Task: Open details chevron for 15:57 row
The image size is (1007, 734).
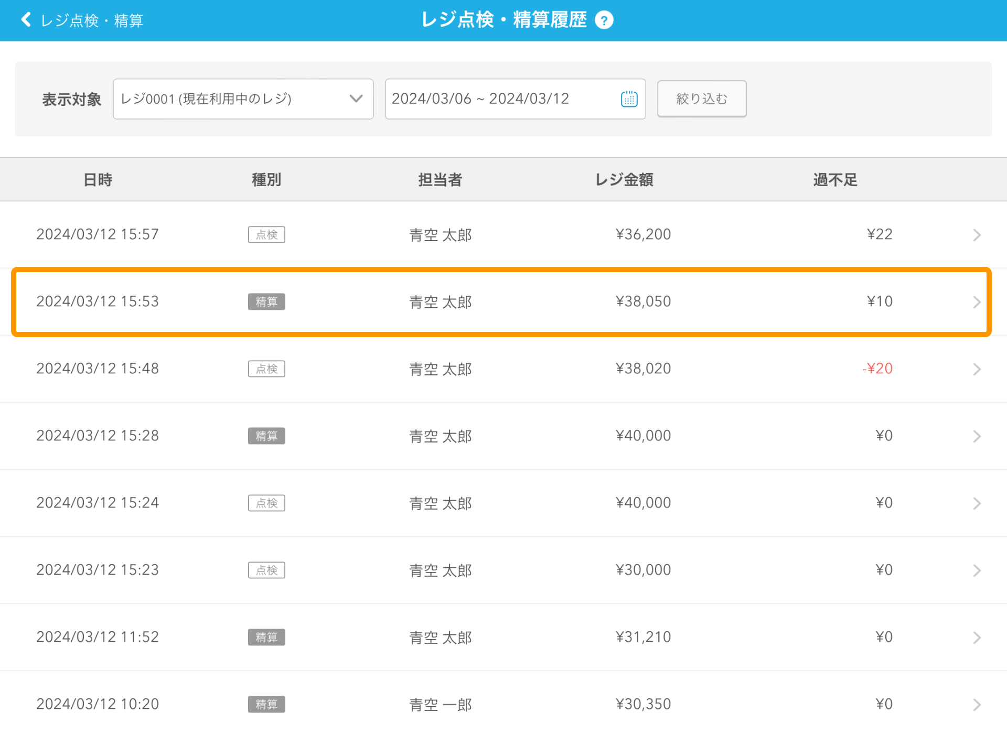Action: coord(977,234)
